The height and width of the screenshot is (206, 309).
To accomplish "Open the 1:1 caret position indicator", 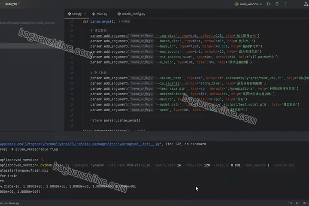I will tap(290, 203).
